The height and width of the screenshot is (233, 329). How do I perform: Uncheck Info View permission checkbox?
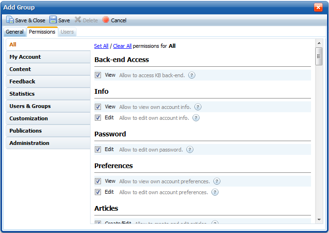pos(98,107)
